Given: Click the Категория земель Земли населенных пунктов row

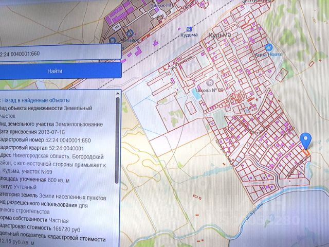Looking at the screenshot, I should [x=53, y=197].
